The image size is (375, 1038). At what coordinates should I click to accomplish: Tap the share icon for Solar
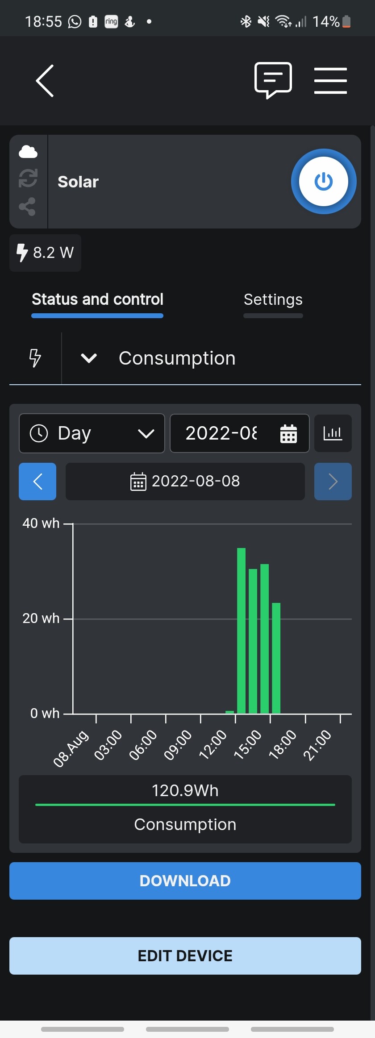pos(27,207)
